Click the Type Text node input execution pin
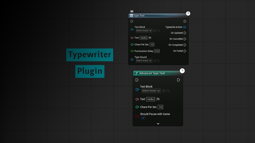Screen dimensions: 255x143 (x=132, y=21)
